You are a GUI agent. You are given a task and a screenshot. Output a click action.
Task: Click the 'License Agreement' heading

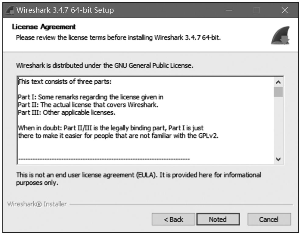[x=44, y=27]
